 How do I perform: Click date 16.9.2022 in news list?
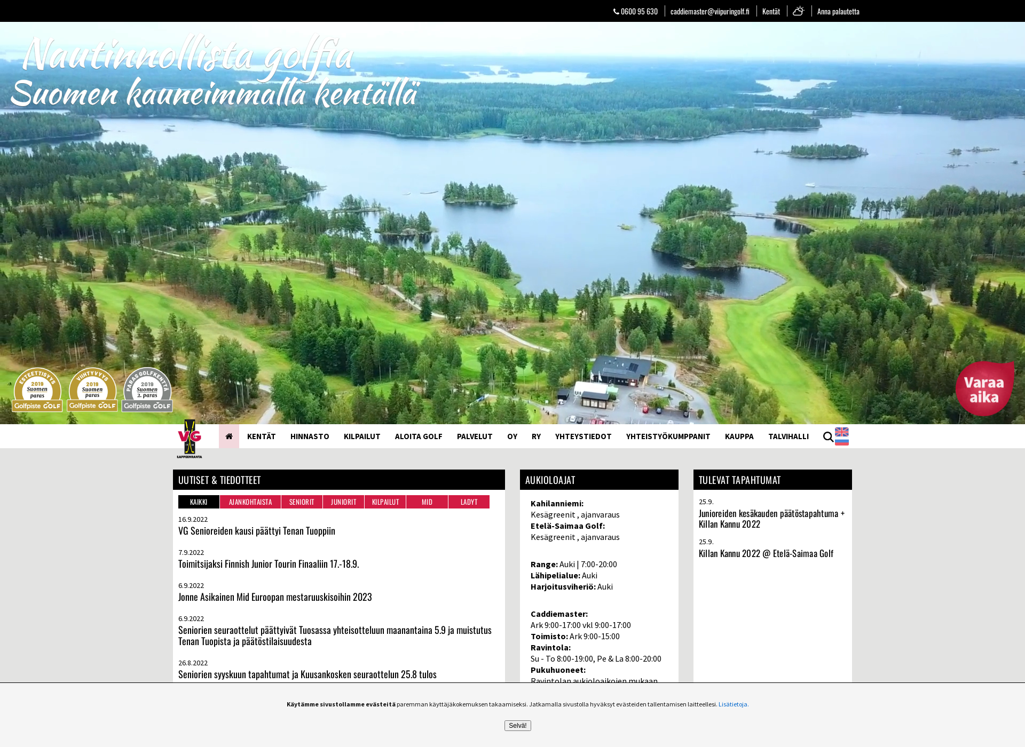[193, 520]
